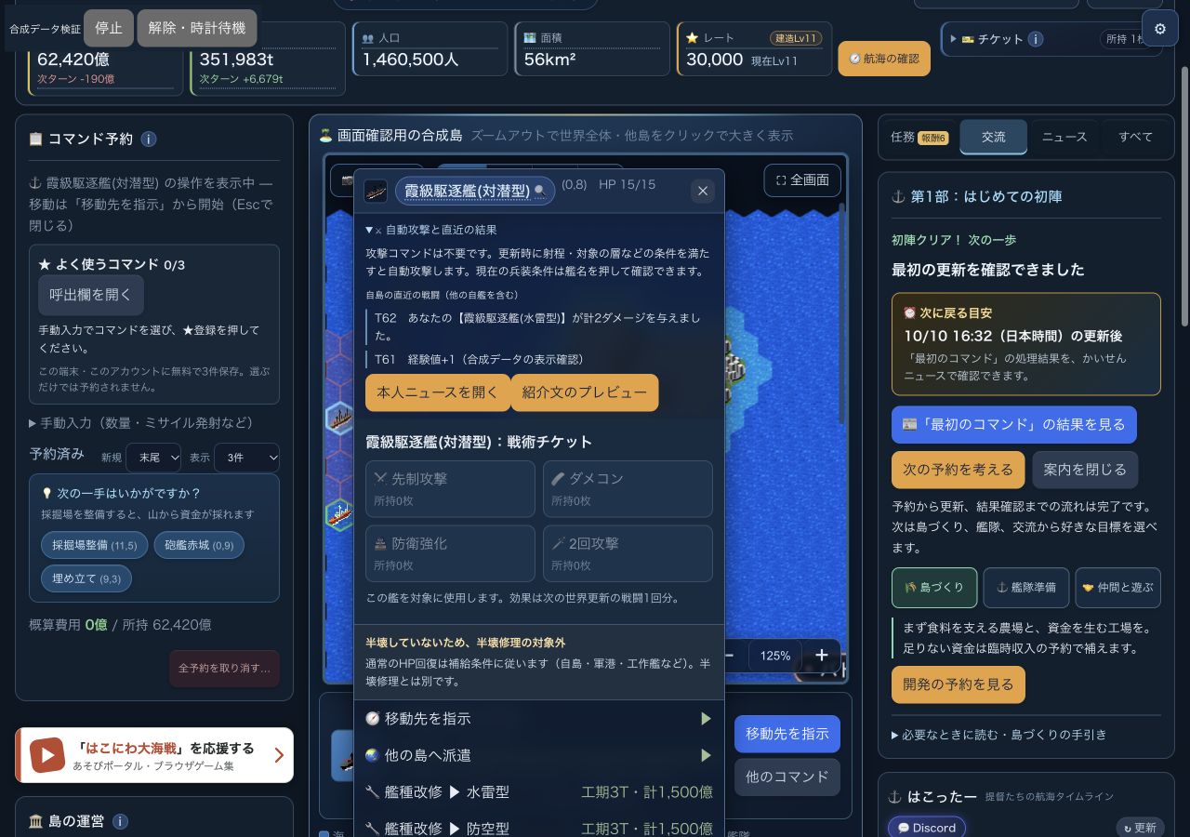This screenshot has width=1190, height=837.
Task: Click the red play icon on the banner
Action: (46, 755)
